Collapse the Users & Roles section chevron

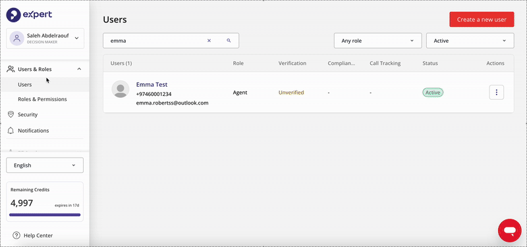click(79, 69)
